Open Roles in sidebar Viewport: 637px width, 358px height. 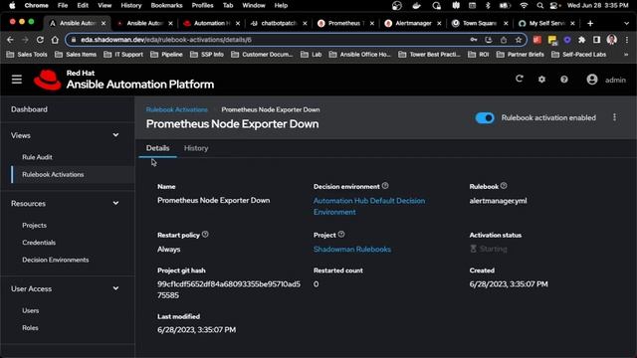click(x=30, y=328)
